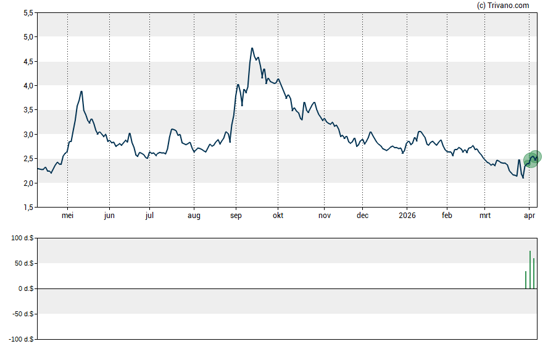Screen dimensions: 548x349
Task: Select the 'mei' month label on the x-axis
Action: click(67, 216)
